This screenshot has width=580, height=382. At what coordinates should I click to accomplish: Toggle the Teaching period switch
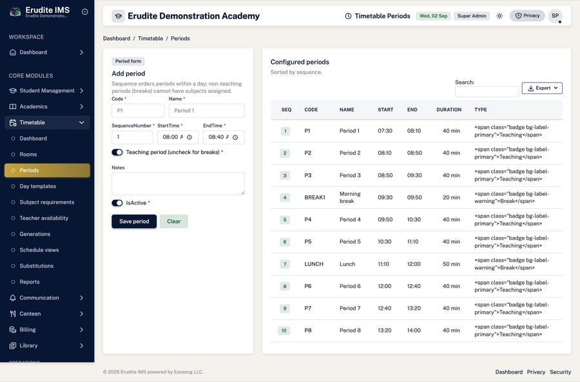pyautogui.click(x=117, y=153)
